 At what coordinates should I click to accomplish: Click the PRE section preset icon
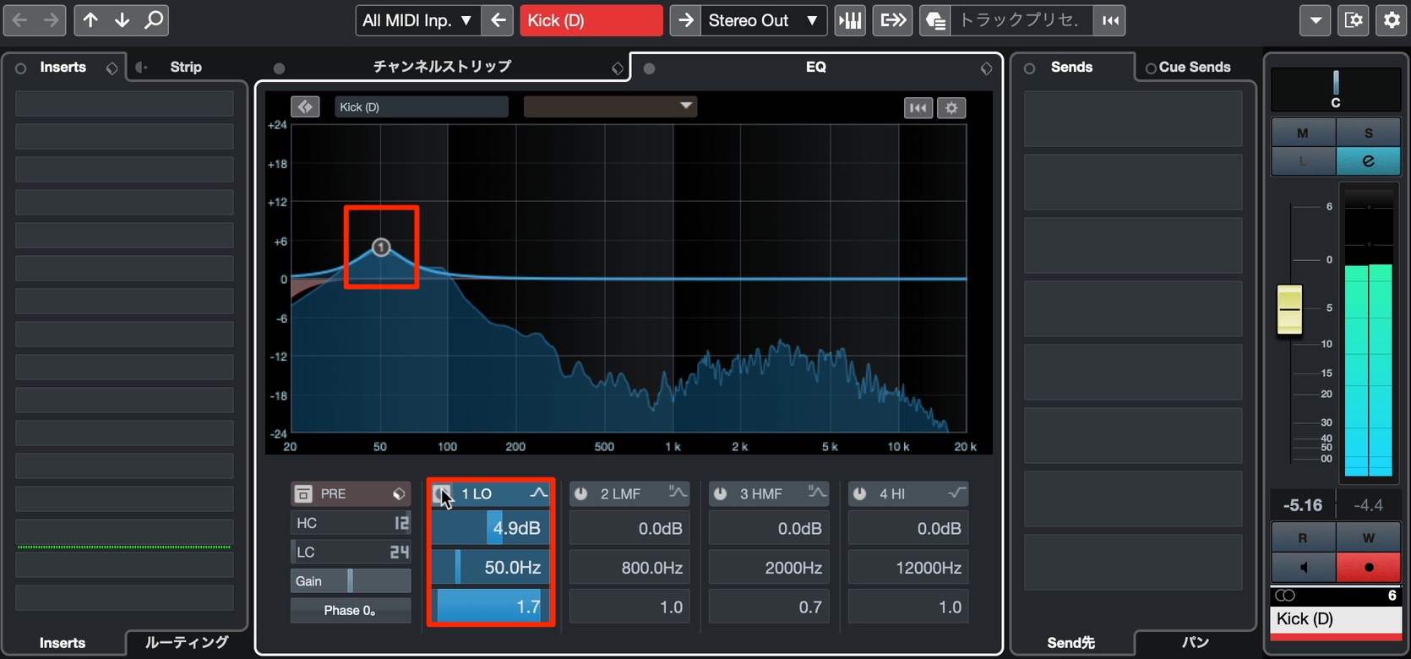pos(303,493)
